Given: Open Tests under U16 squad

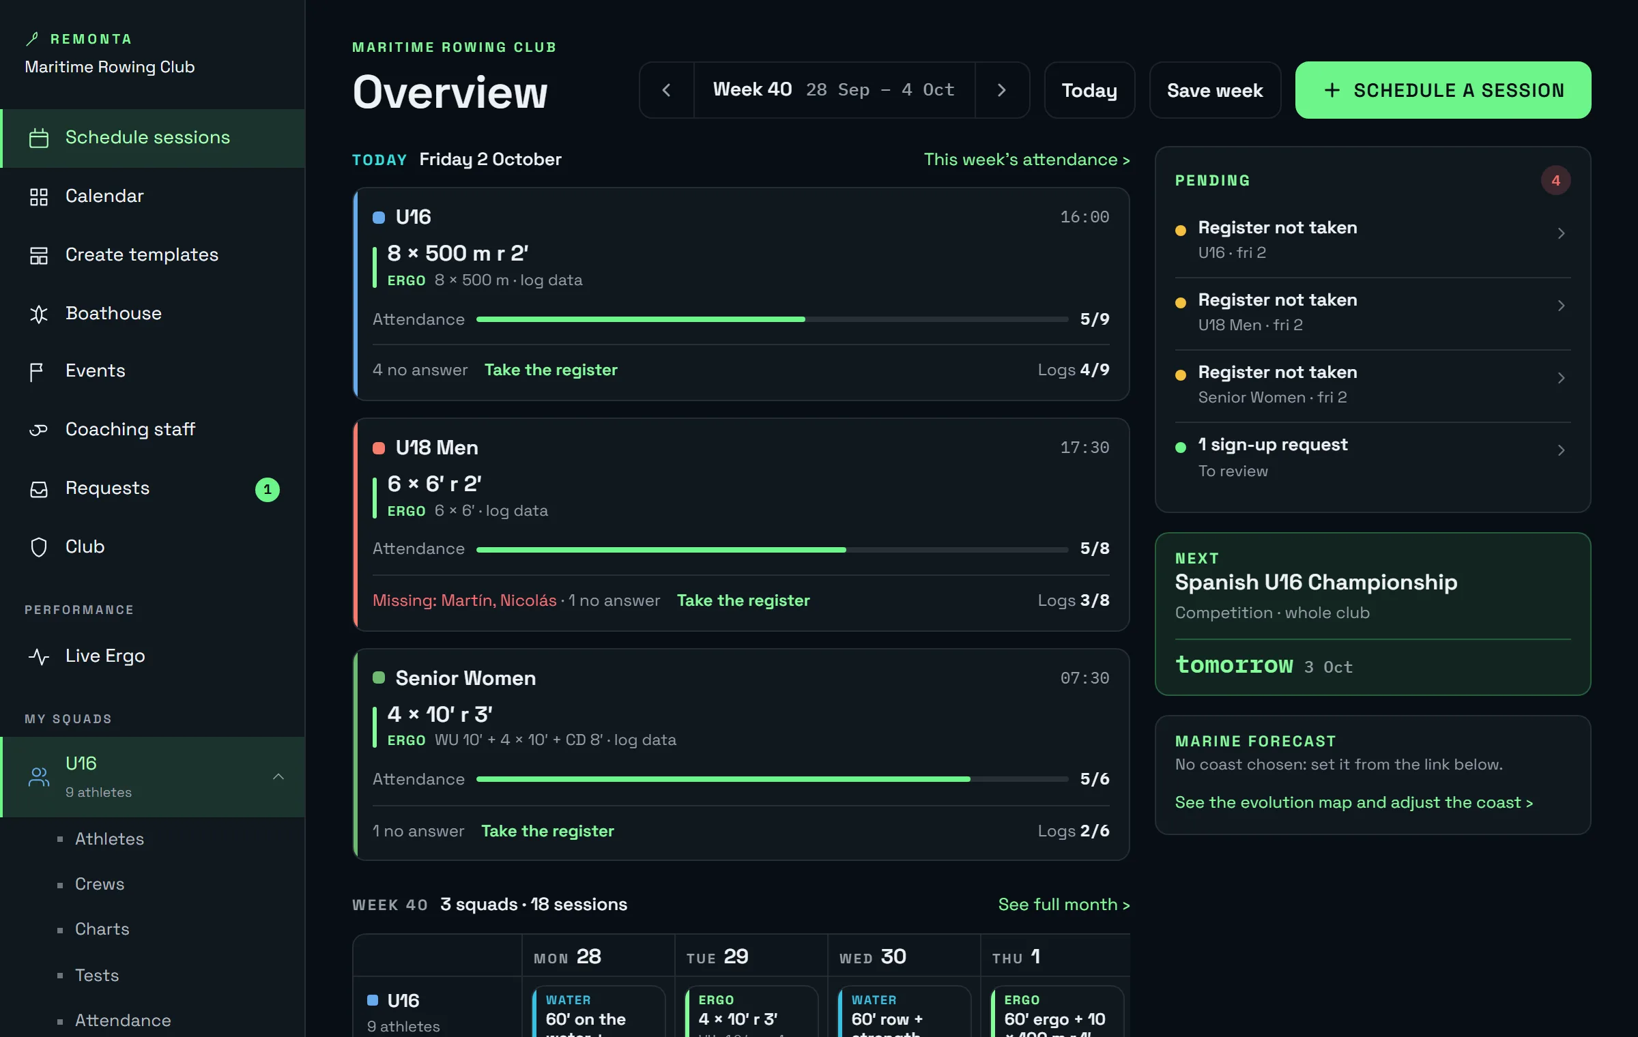Looking at the screenshot, I should 97,976.
